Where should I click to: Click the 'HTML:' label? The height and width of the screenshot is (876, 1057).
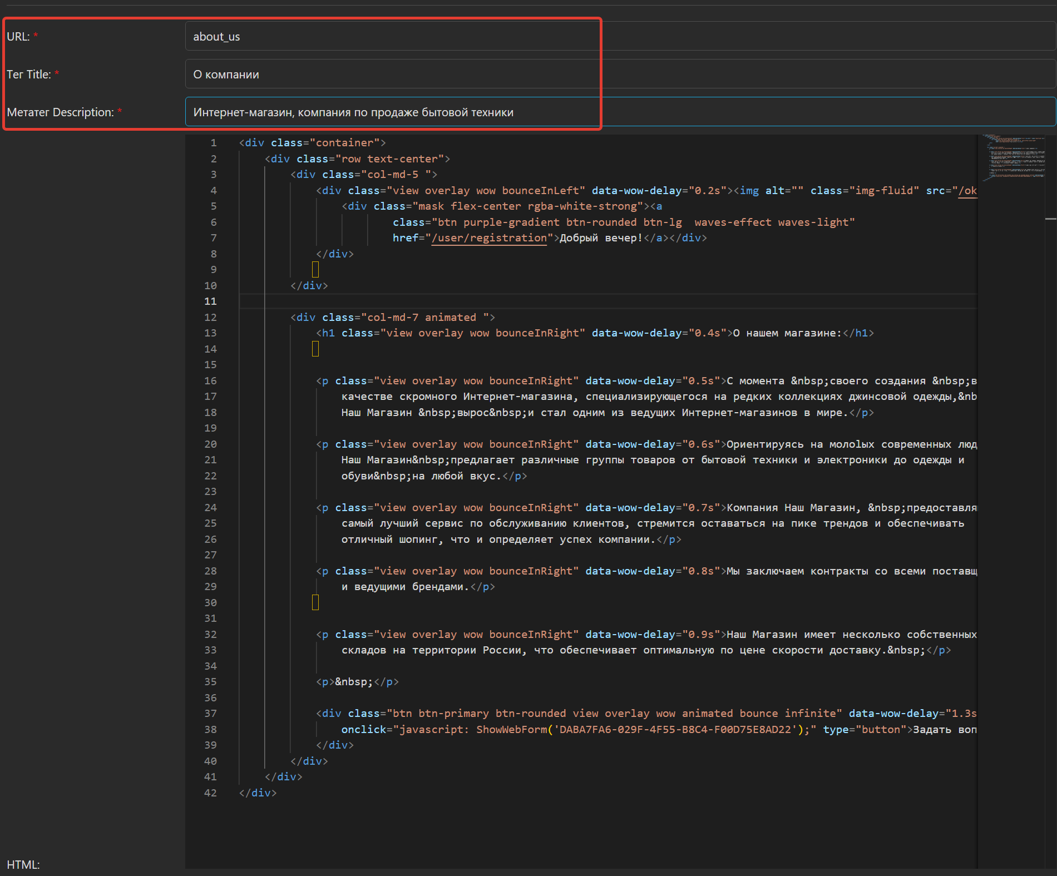click(x=23, y=865)
